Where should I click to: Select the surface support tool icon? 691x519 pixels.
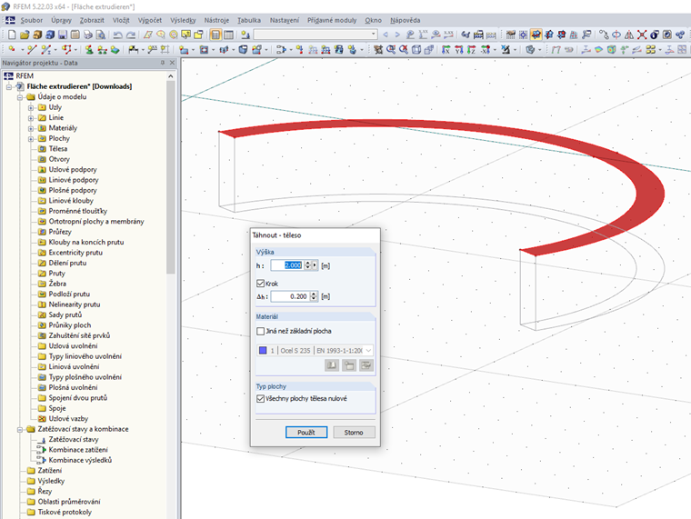tap(115, 50)
